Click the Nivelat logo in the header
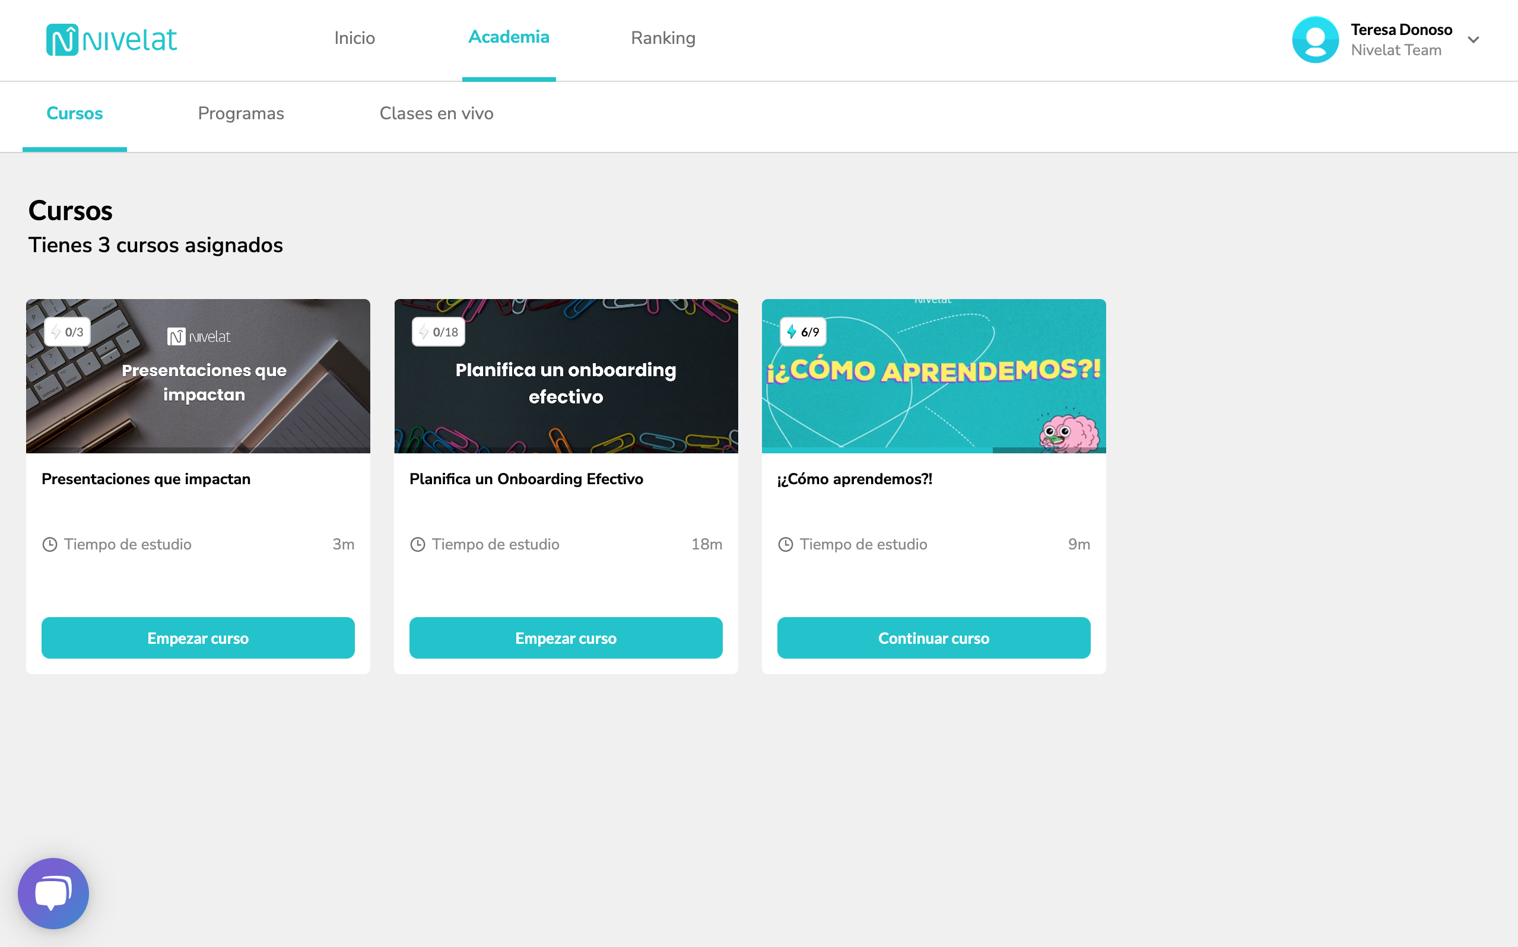This screenshot has width=1518, height=947. pyautogui.click(x=112, y=39)
